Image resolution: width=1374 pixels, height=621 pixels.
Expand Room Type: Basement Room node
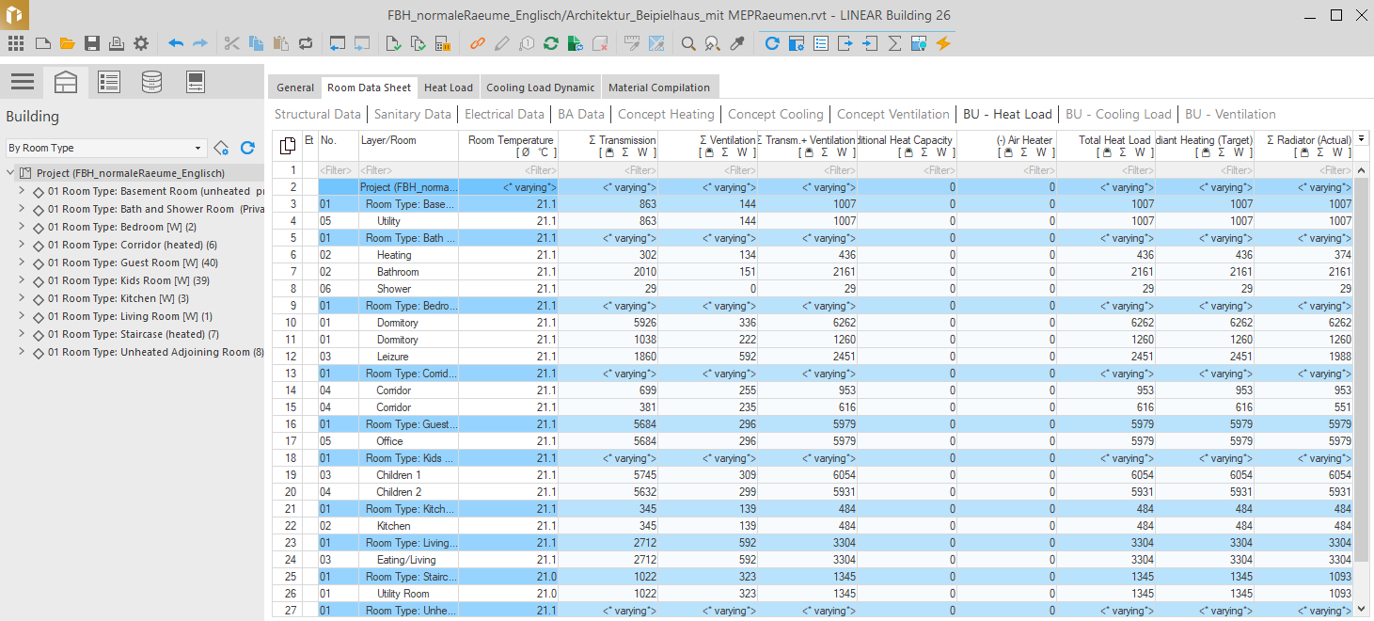click(22, 191)
